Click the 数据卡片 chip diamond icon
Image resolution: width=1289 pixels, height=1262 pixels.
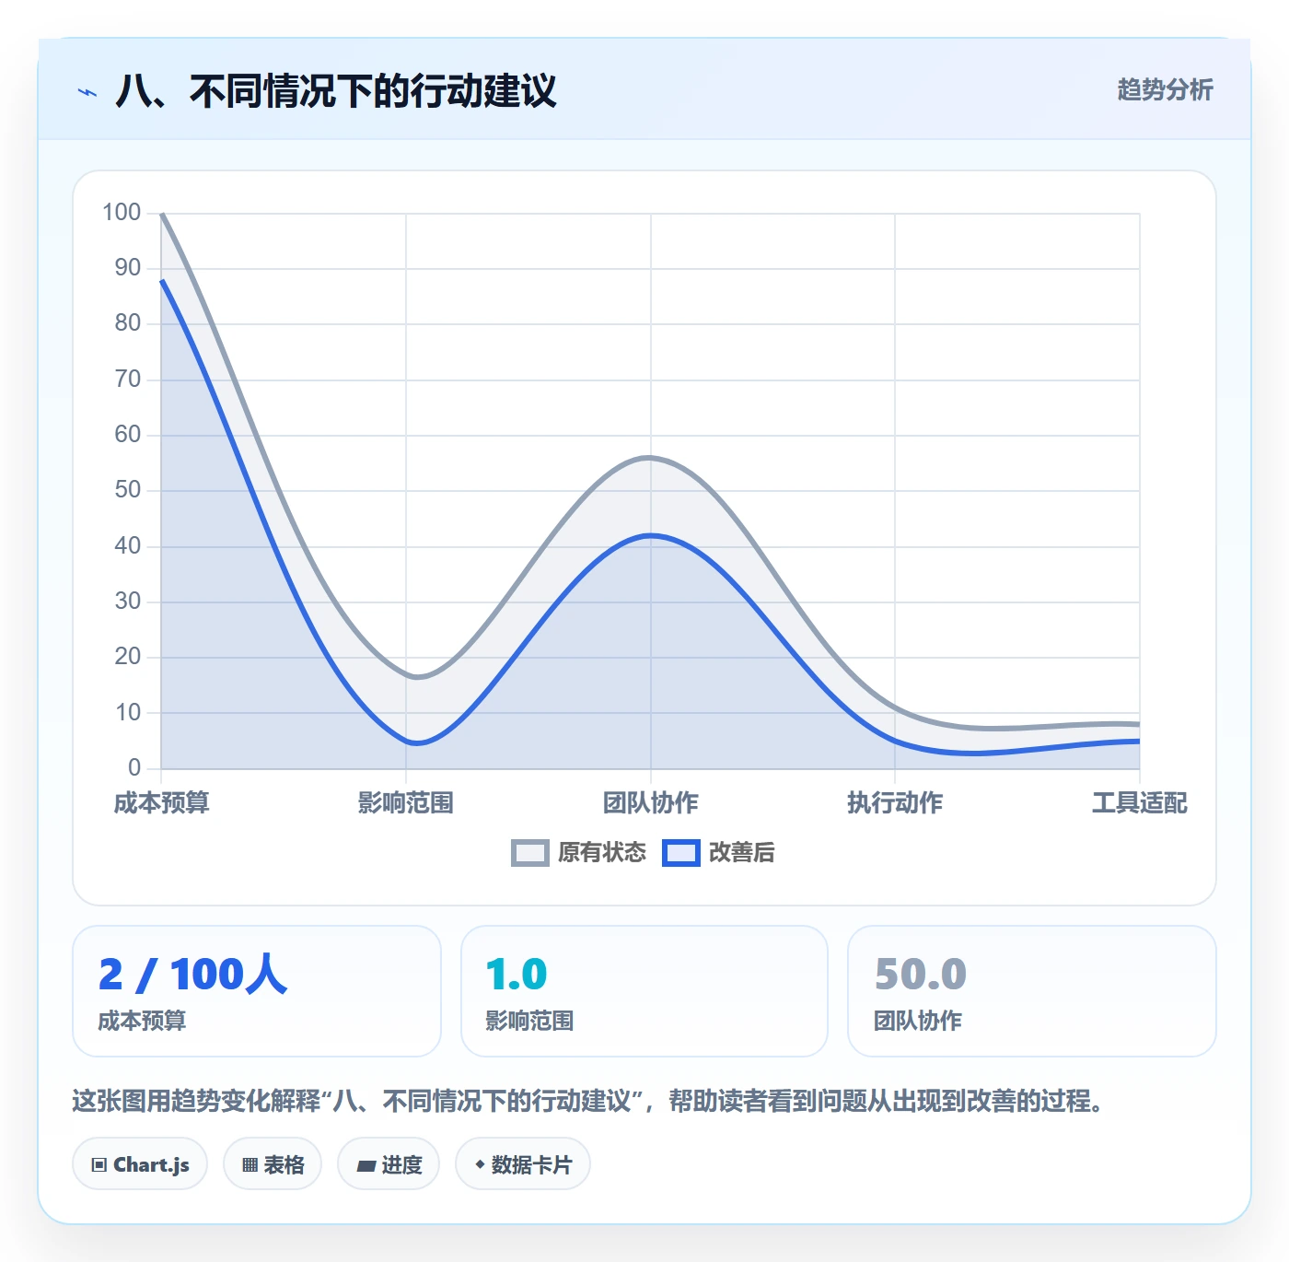[x=480, y=1164]
